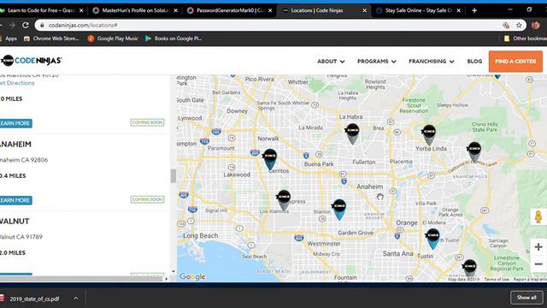
Task: Click LEARN MORE above the Anaheim listing
Action: [15, 123]
